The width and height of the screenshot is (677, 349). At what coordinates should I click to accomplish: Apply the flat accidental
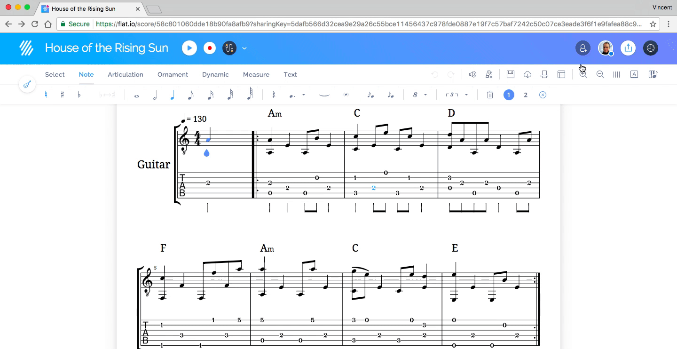(x=79, y=95)
